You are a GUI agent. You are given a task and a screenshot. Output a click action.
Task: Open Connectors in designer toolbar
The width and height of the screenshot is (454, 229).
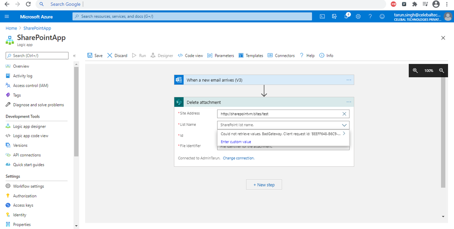(x=281, y=55)
